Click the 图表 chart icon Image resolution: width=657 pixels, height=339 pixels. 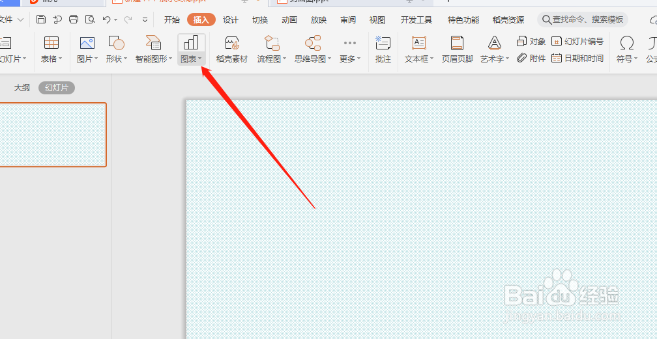(x=191, y=43)
